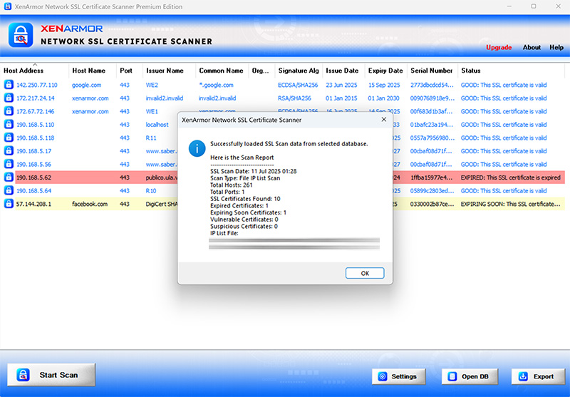This screenshot has width=570, height=397.
Task: Select host address 172.67.72.146
Action: [35, 112]
